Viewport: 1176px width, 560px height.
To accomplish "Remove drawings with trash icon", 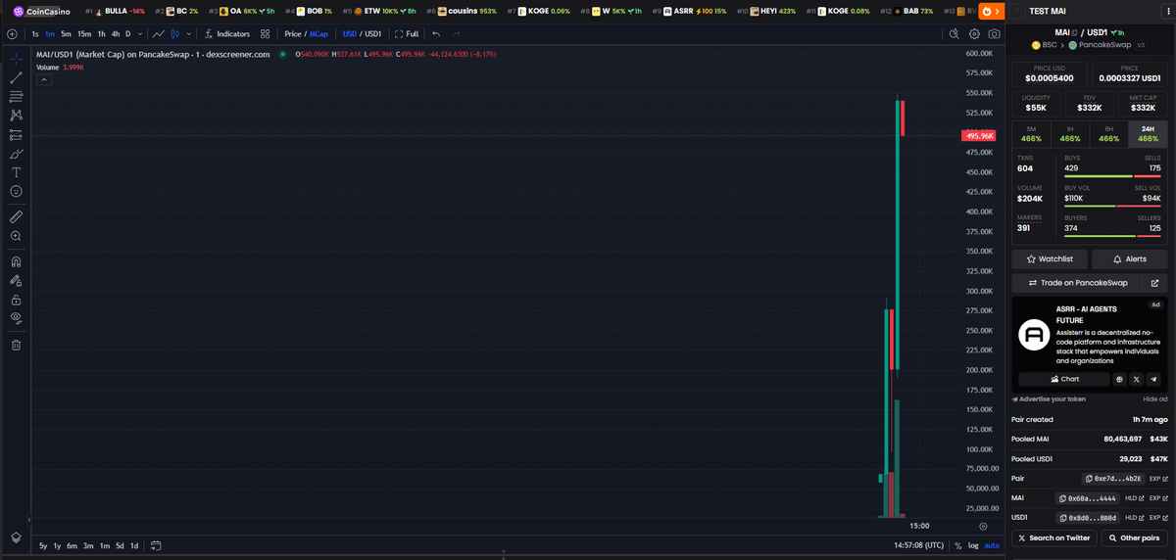I will 16,345.
